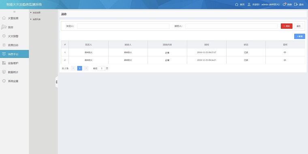The width and height of the screenshot is (308, 154).
Task: Click the 接受人 column header
Action: [x=128, y=45]
